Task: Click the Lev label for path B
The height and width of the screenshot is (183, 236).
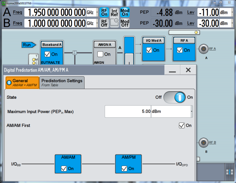Action: point(191,23)
